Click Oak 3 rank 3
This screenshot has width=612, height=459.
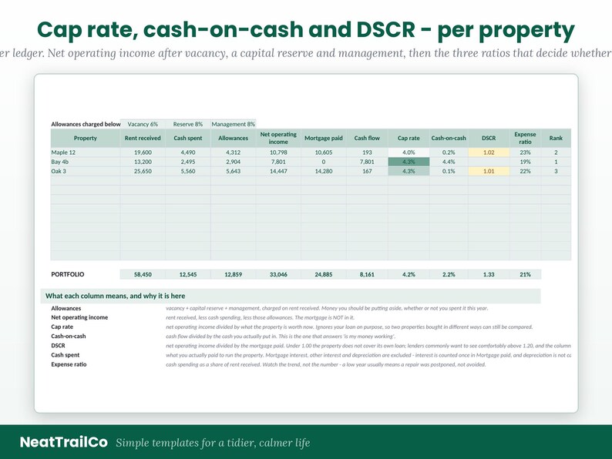click(556, 171)
